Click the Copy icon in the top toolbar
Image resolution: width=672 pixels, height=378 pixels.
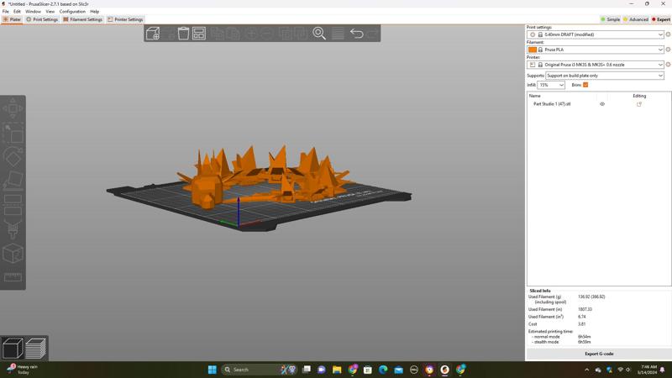[218, 34]
